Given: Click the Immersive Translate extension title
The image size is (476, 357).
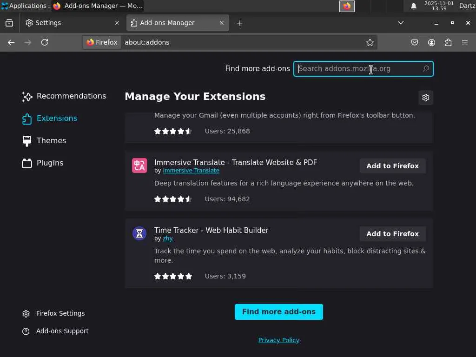Looking at the screenshot, I should coord(236,162).
